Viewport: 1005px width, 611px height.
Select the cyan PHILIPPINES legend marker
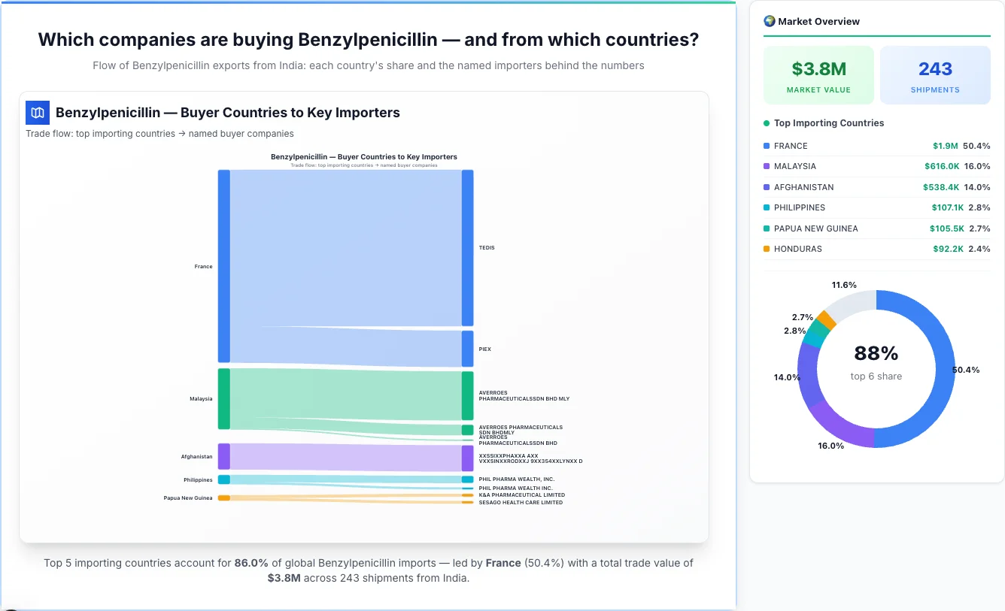coord(767,207)
